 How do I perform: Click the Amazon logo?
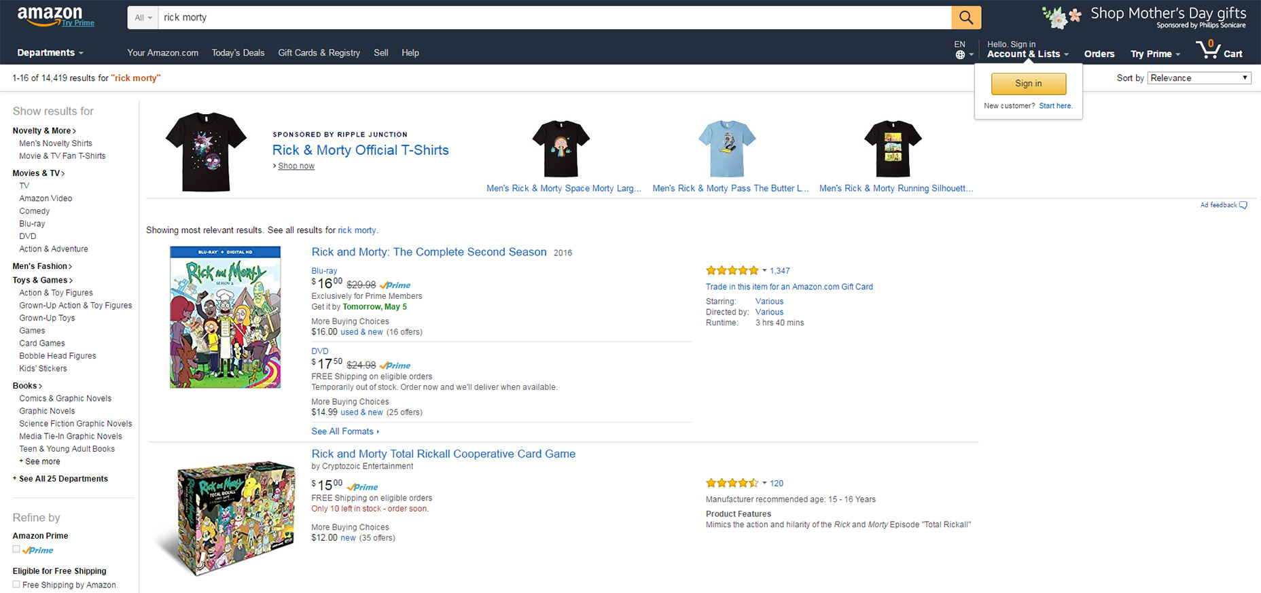click(50, 15)
